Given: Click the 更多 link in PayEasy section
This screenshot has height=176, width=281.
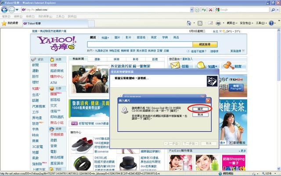Looking at the screenshot, I should [x=242, y=151].
